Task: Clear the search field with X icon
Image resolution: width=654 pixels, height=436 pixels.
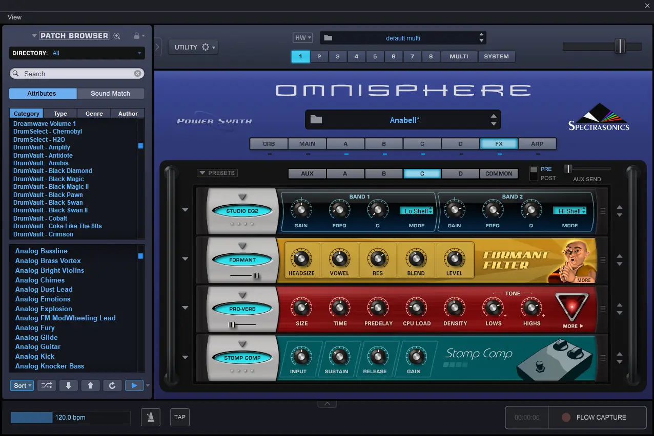Action: (137, 74)
